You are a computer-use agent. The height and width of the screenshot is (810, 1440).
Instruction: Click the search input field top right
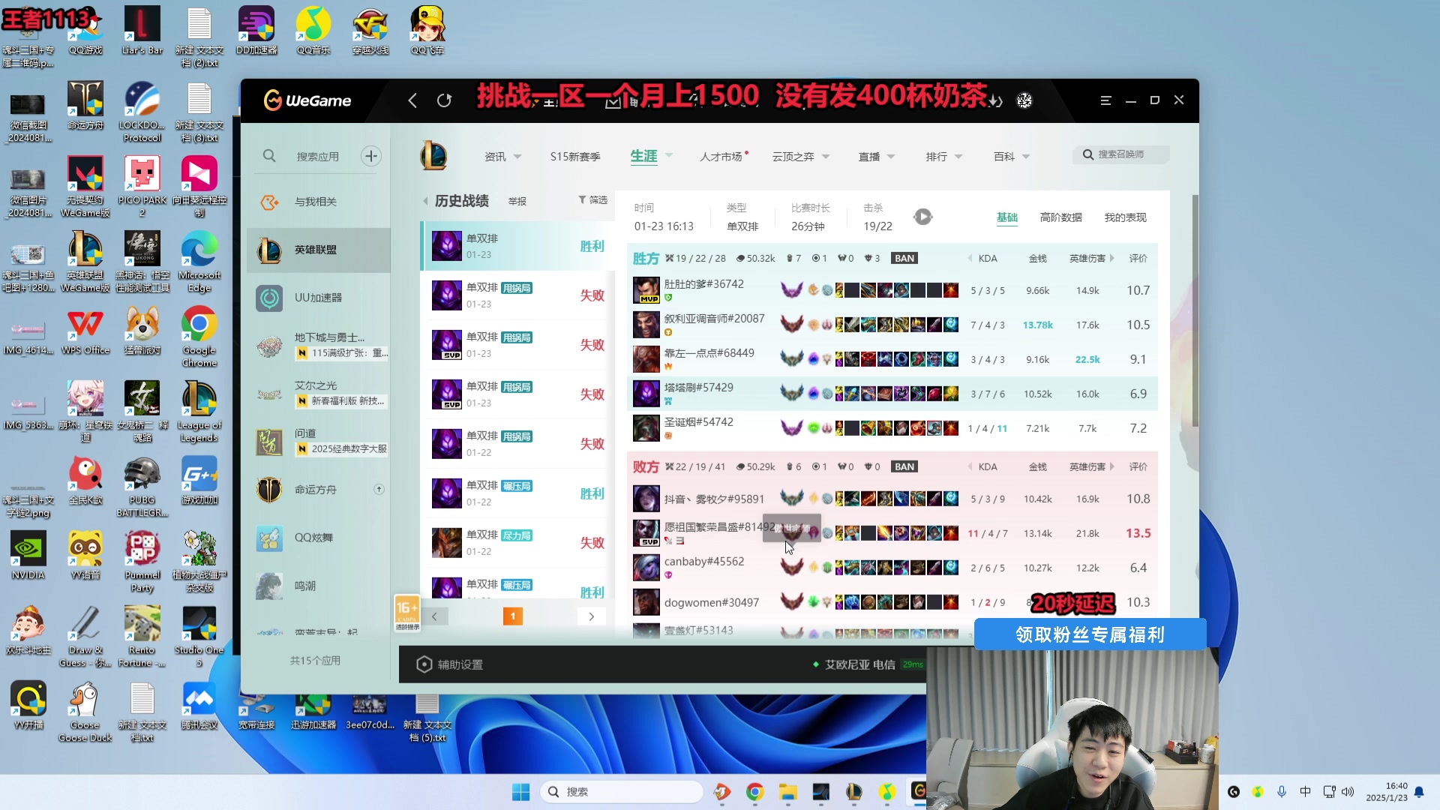tap(1126, 154)
